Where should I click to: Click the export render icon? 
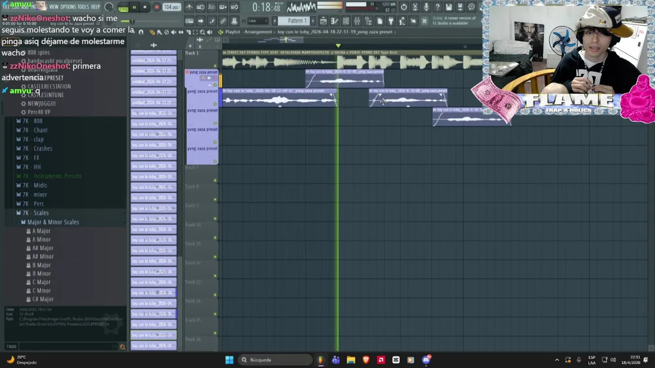click(x=460, y=7)
